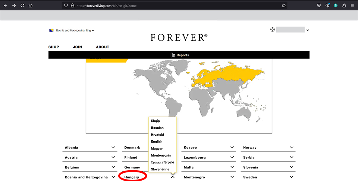358x181 pixels.
Task: Select Slovenščina language option
Action: coord(160,169)
